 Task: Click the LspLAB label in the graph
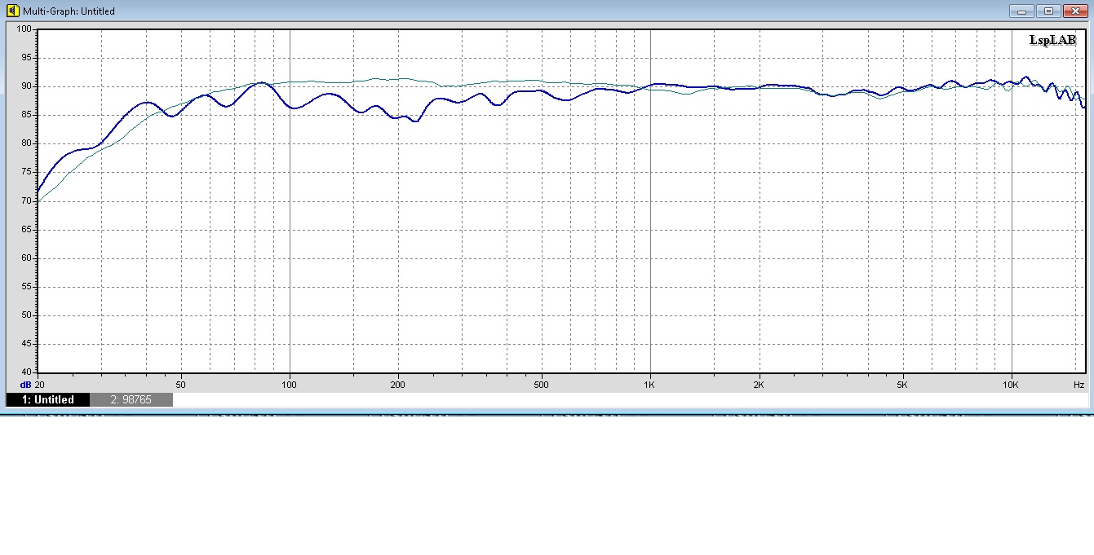click(1052, 41)
